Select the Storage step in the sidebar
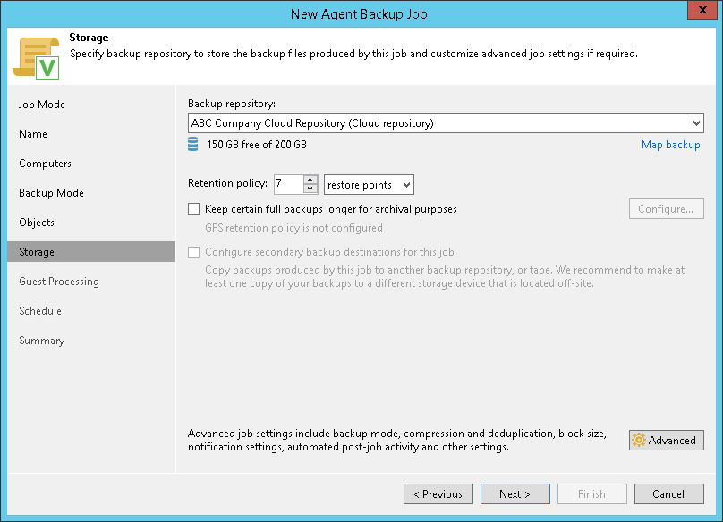Viewport: 723px width, 522px height. (x=37, y=252)
